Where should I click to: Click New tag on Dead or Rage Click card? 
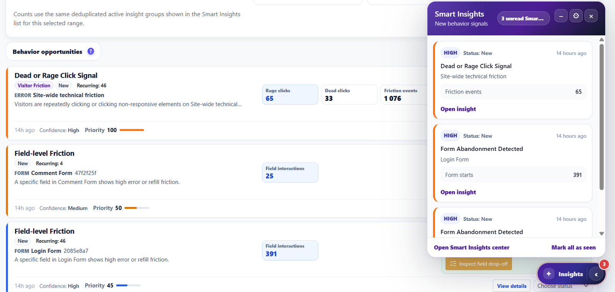pyautogui.click(x=63, y=85)
